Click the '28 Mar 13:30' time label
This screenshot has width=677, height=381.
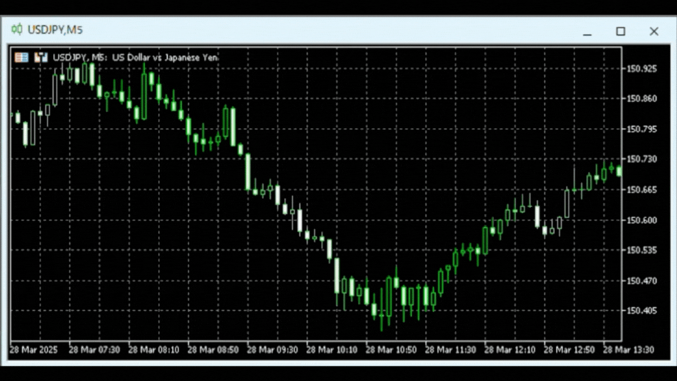pyautogui.click(x=629, y=350)
